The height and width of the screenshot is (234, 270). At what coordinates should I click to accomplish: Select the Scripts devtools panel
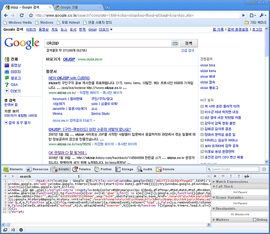61,169
